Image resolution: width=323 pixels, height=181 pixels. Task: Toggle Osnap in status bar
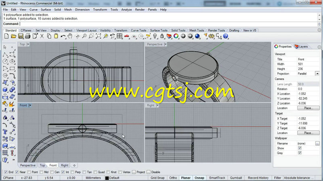point(199,178)
